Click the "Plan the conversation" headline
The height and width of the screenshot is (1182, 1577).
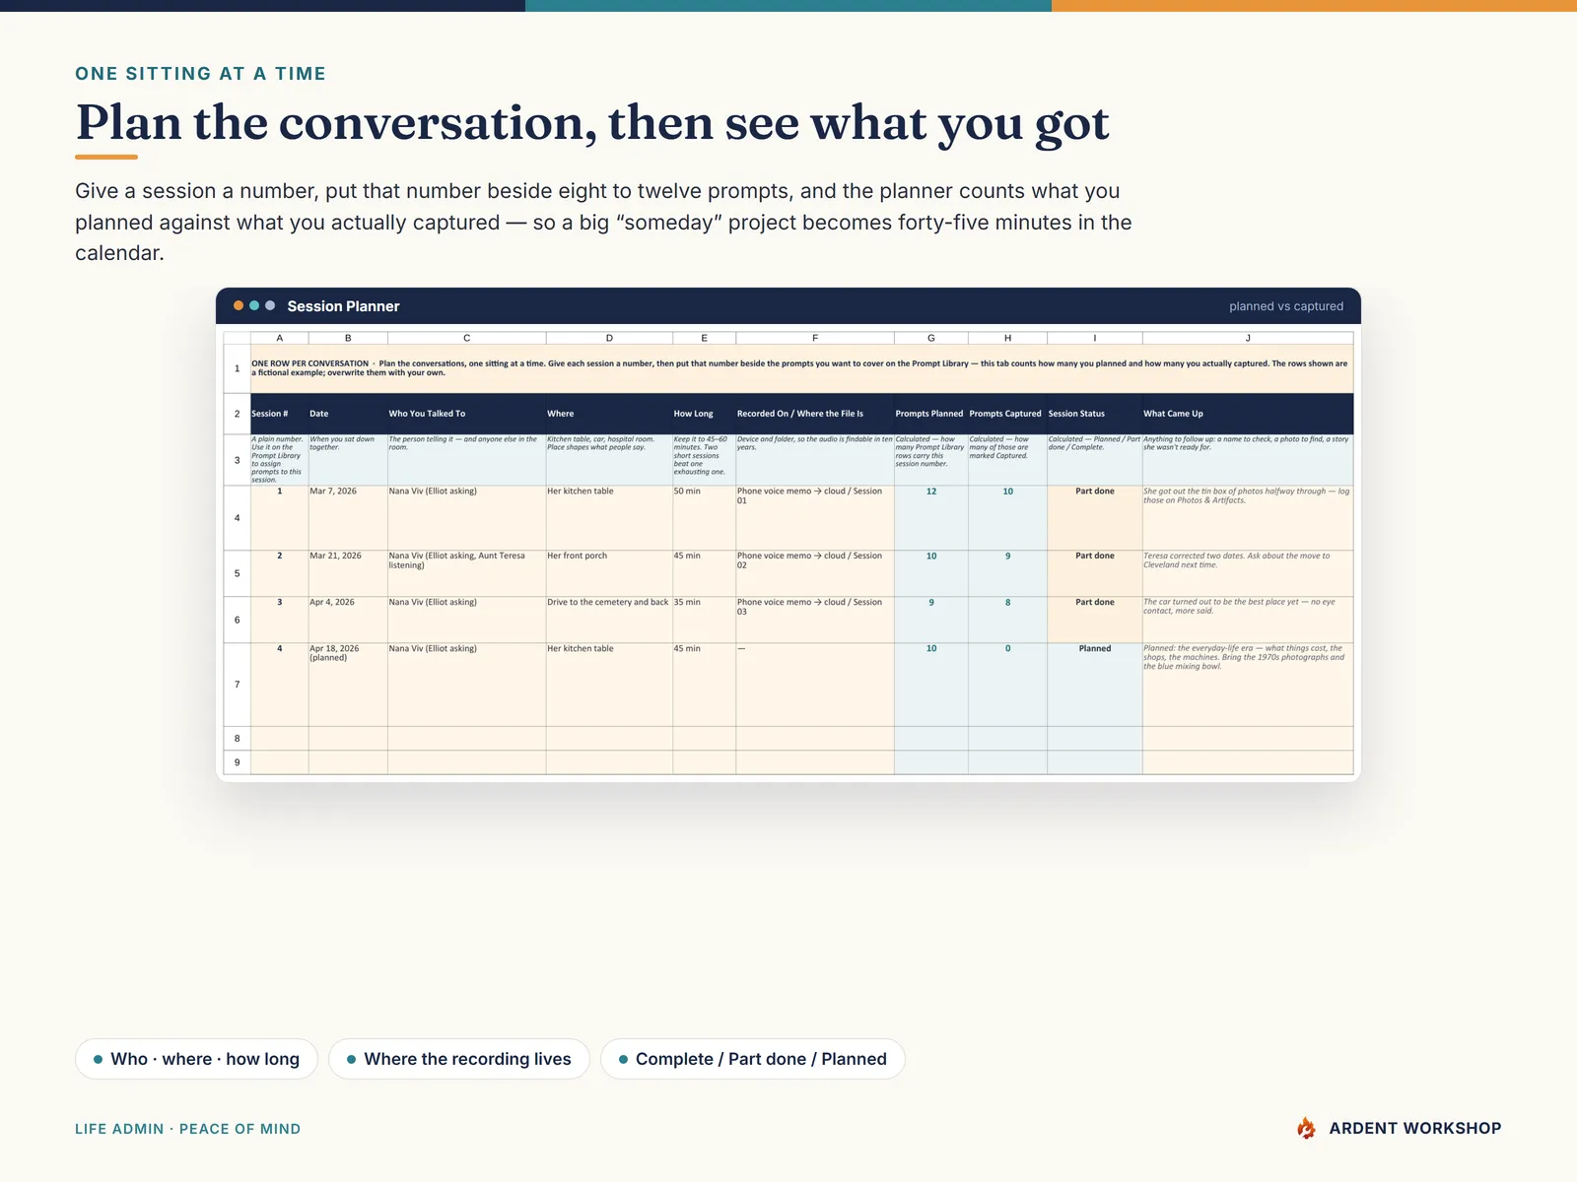click(x=592, y=123)
